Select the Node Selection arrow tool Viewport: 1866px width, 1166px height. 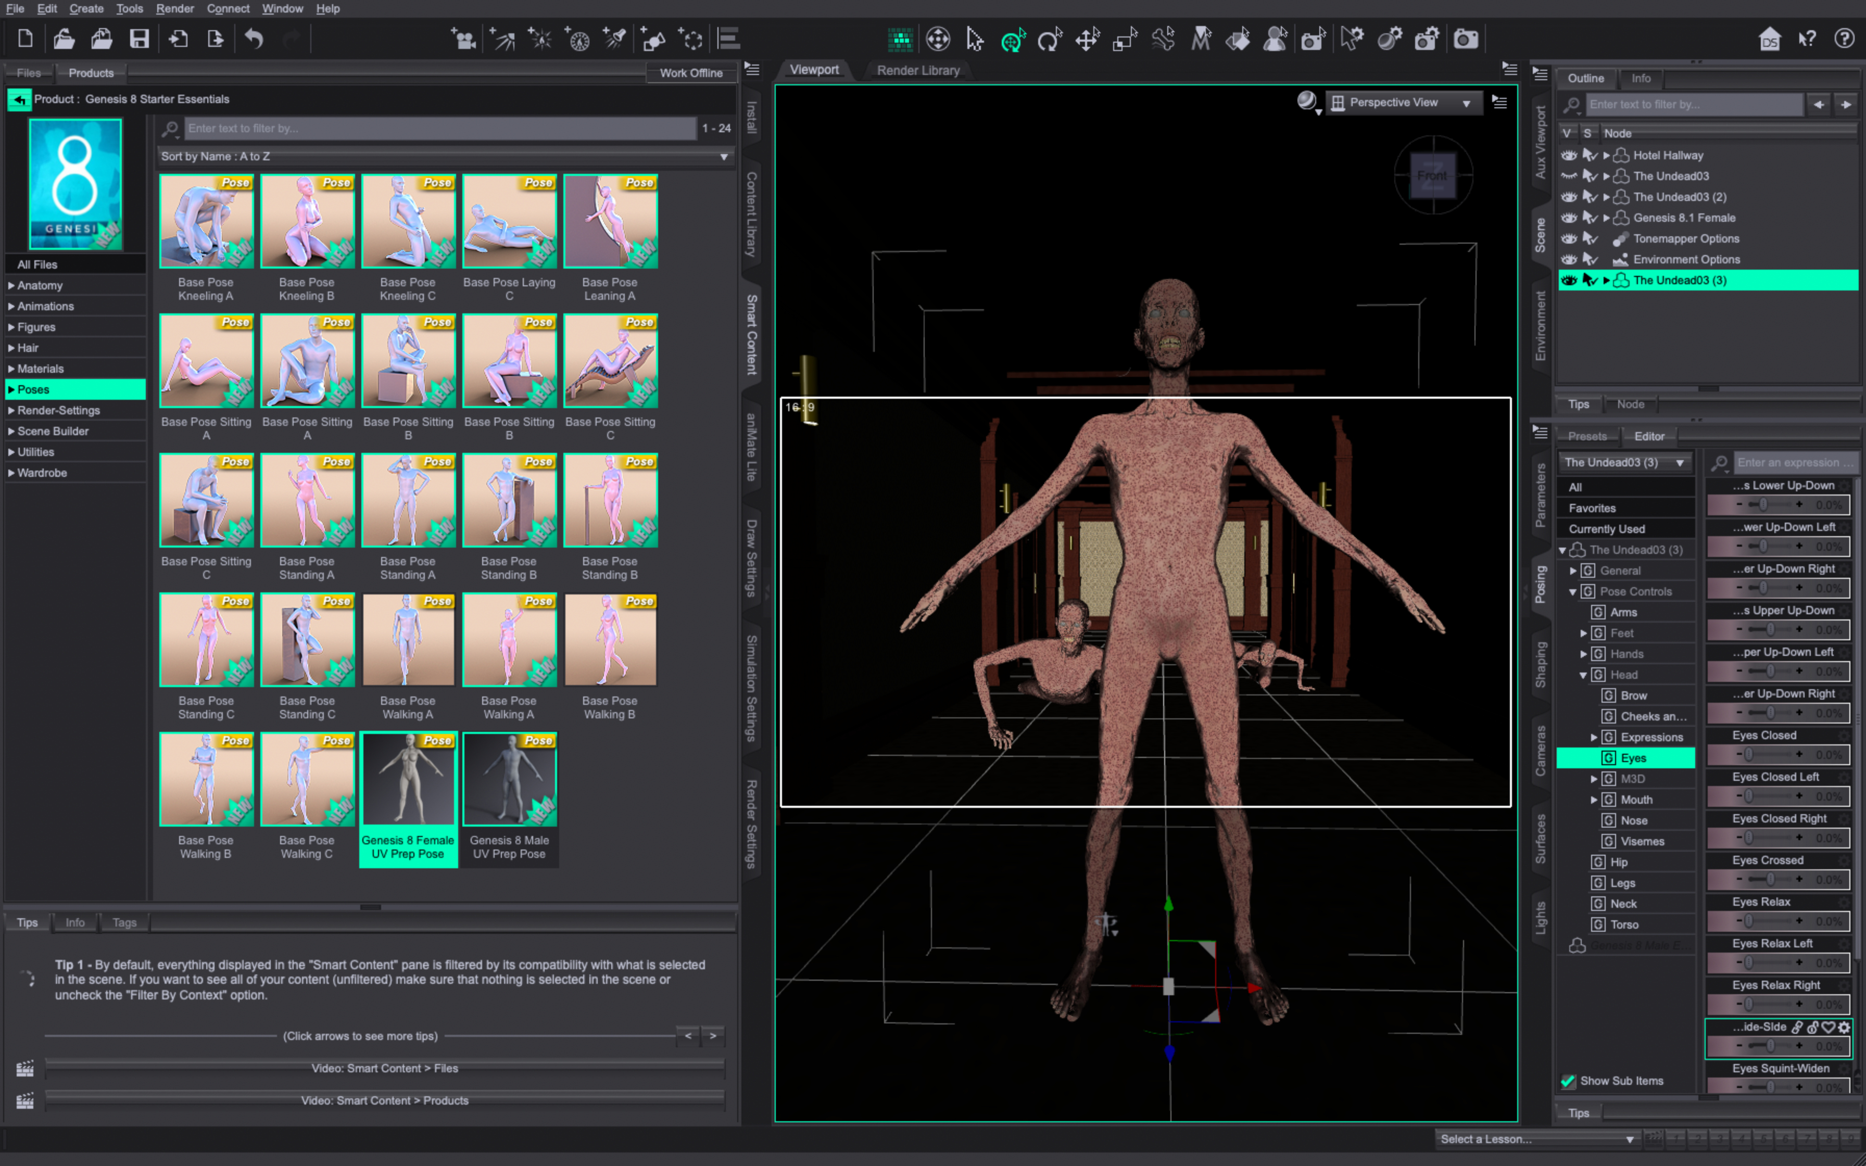coord(975,39)
